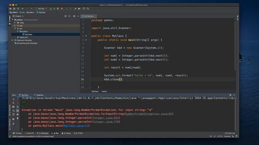This screenshot has width=259, height=145.
Task: Click the Debug bug icon in toolbar
Action: pos(54,9)
